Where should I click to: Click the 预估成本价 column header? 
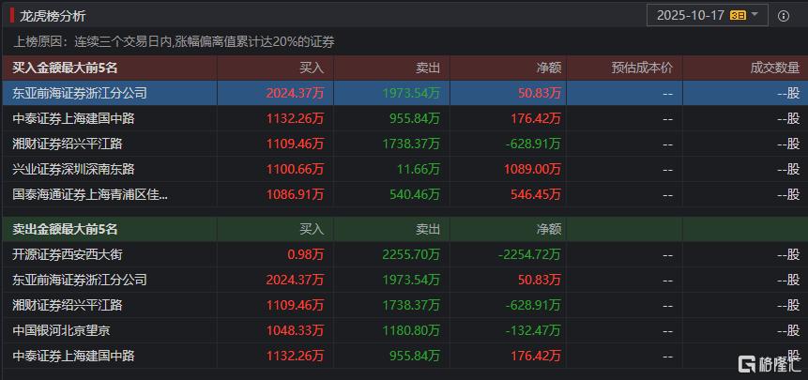click(642, 68)
